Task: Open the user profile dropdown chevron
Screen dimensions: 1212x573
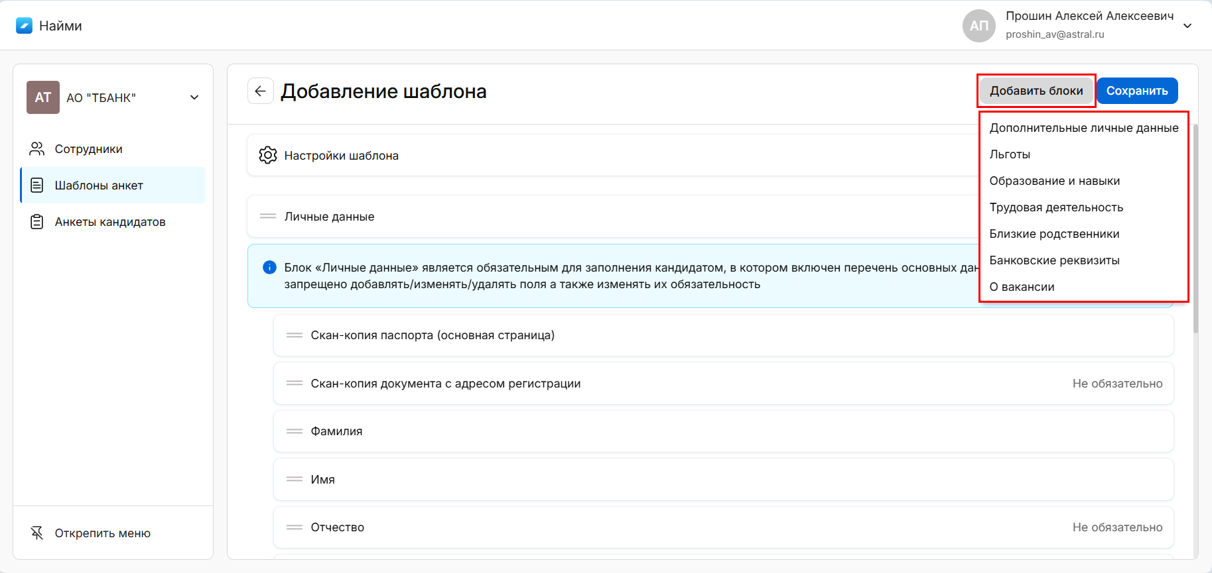Action: pos(1187,26)
